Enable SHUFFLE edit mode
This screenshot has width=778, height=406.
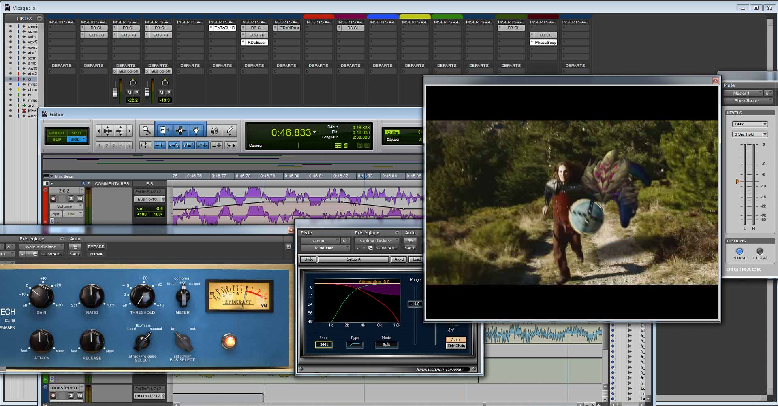click(56, 133)
